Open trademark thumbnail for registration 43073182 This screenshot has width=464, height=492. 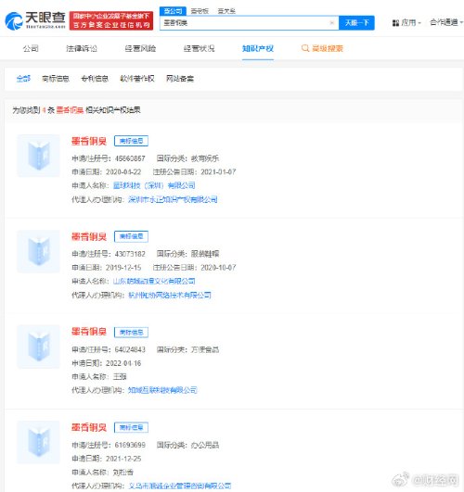coord(38,251)
